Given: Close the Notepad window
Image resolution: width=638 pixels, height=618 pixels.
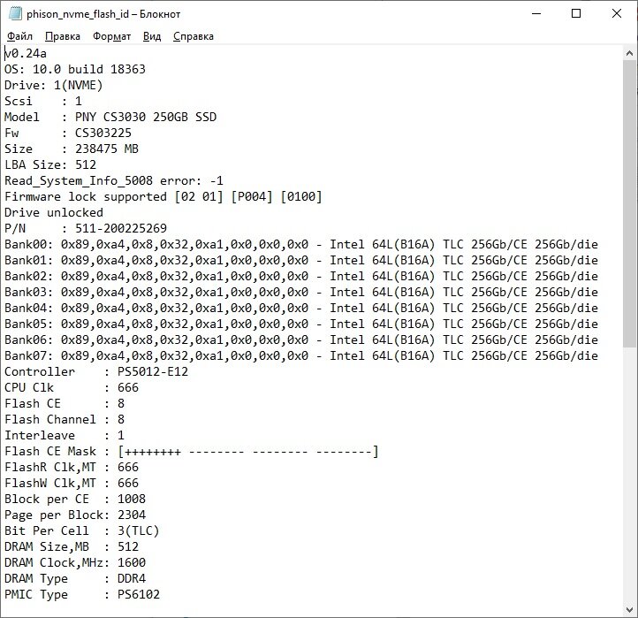Looking at the screenshot, I should 617,14.
